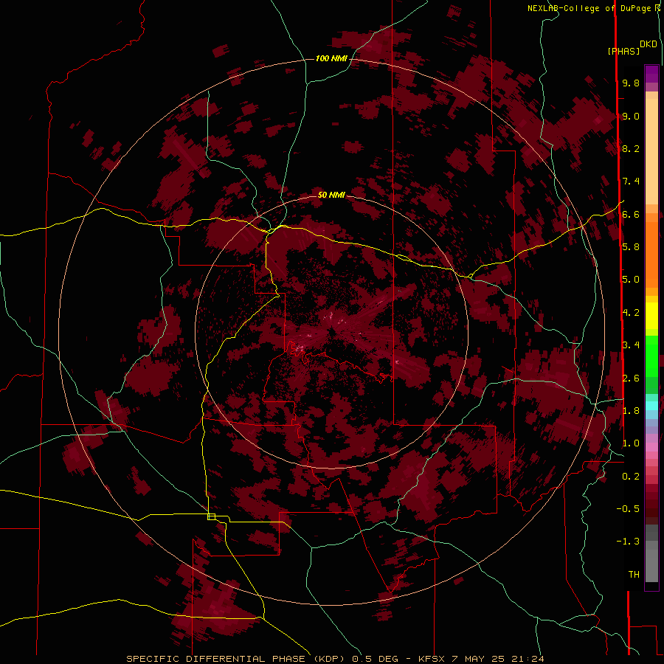The image size is (664, 664).
Task: Pick the gray bottom segment of color bar
Action: click(651, 565)
